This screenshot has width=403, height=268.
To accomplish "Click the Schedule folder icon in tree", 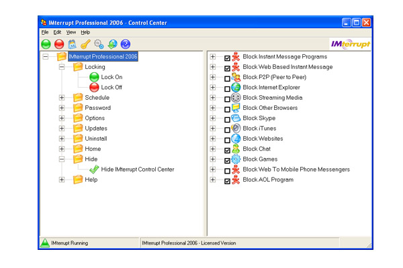I will [78, 97].
